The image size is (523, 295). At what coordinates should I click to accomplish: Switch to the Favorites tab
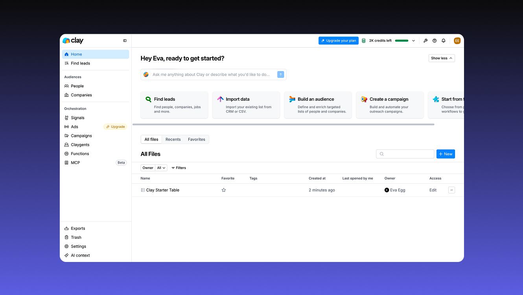197,139
